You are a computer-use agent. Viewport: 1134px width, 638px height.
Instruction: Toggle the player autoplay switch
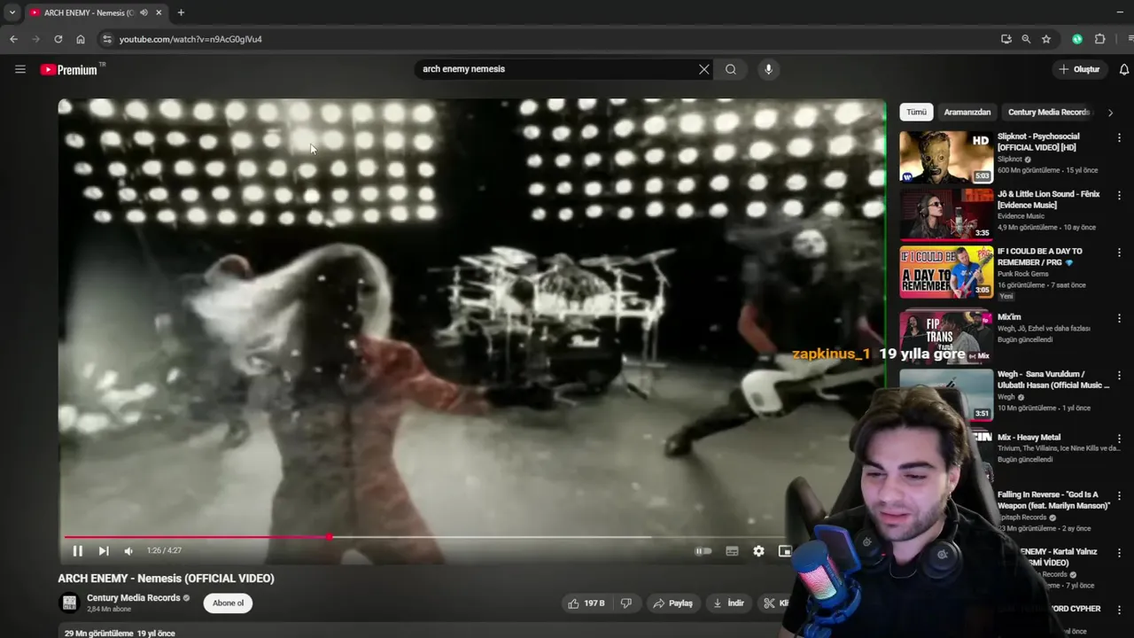(x=703, y=551)
